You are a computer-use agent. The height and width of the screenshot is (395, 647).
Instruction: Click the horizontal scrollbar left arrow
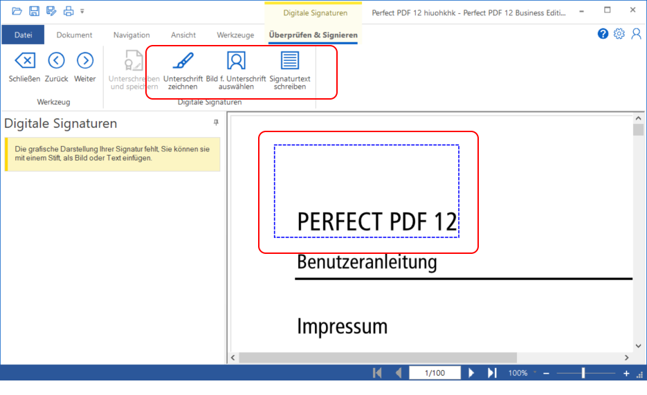pos(233,358)
